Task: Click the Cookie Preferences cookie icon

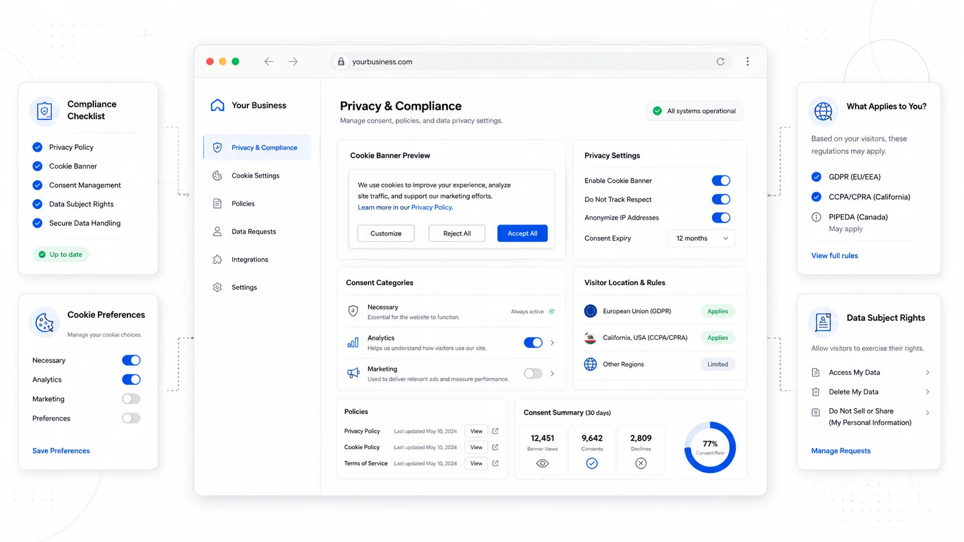Action: (44, 323)
